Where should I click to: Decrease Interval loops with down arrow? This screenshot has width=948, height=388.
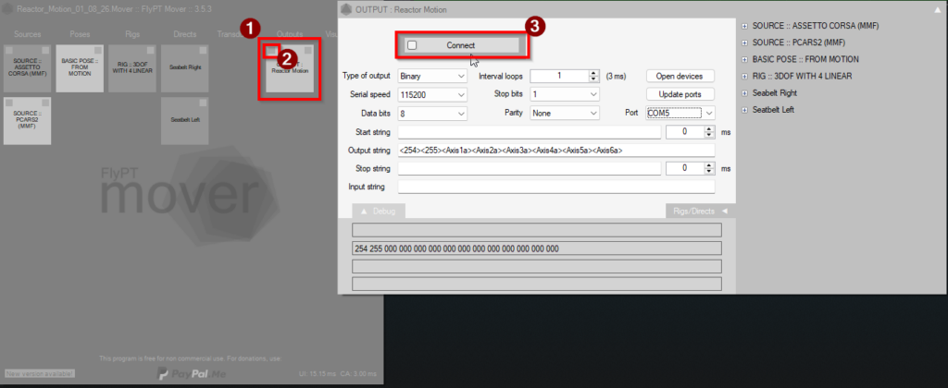tap(593, 79)
